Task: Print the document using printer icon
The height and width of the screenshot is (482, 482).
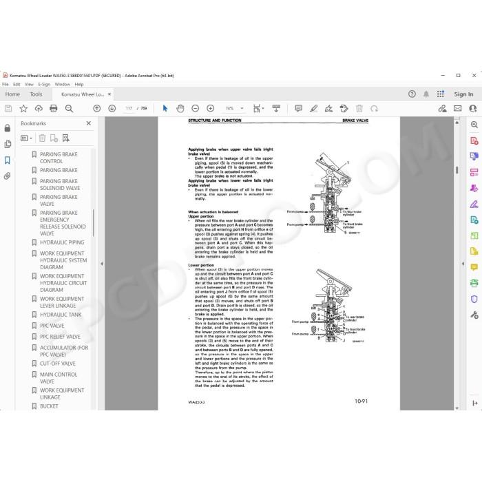Action: (x=54, y=109)
